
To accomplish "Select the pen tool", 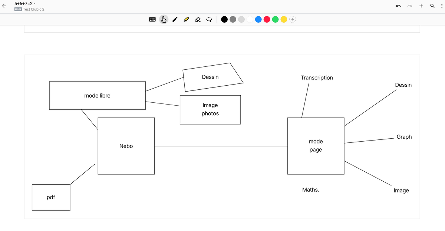I will point(175,19).
